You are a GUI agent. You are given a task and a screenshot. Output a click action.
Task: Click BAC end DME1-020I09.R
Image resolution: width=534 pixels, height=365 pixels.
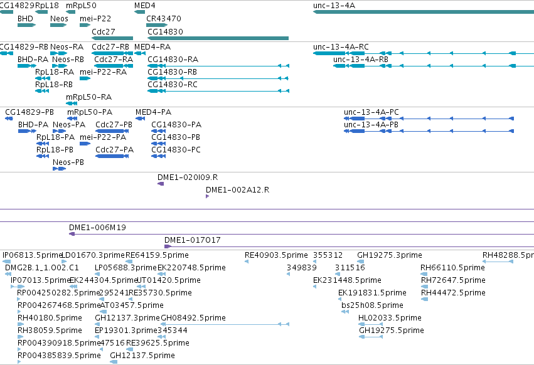pyautogui.click(x=161, y=184)
